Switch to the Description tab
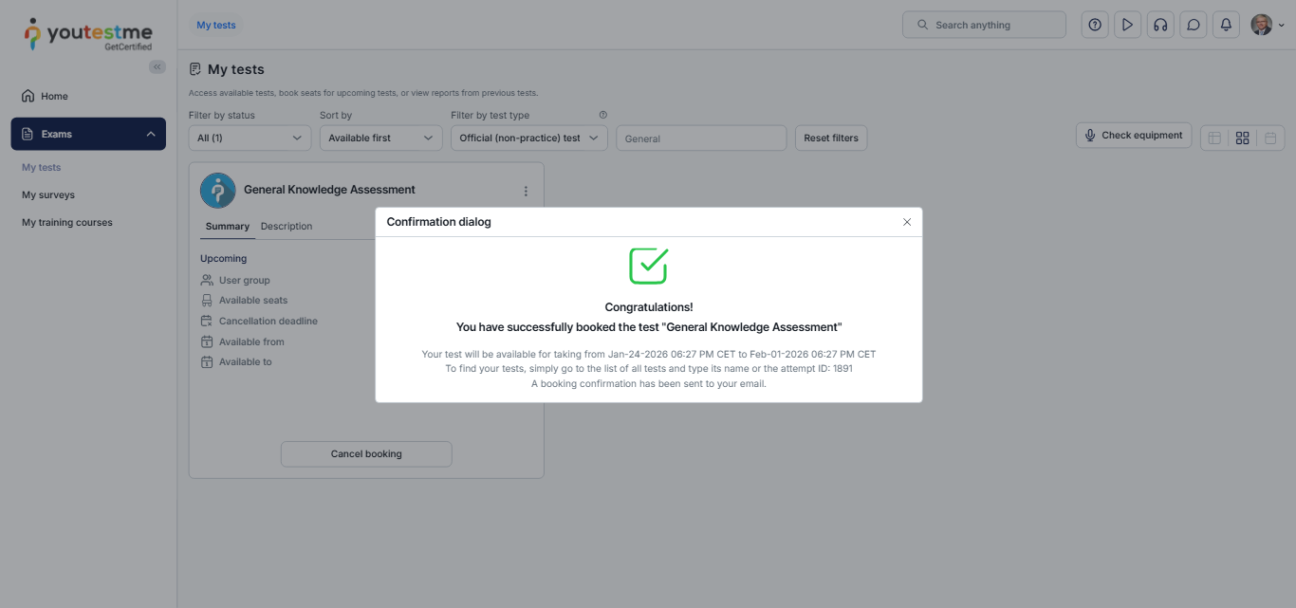 287,227
